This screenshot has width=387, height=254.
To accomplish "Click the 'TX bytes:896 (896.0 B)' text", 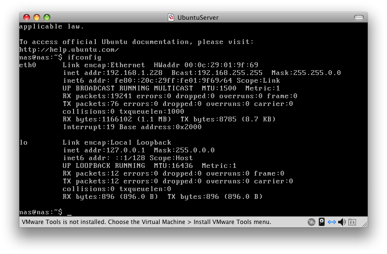I will (x=215, y=197).
